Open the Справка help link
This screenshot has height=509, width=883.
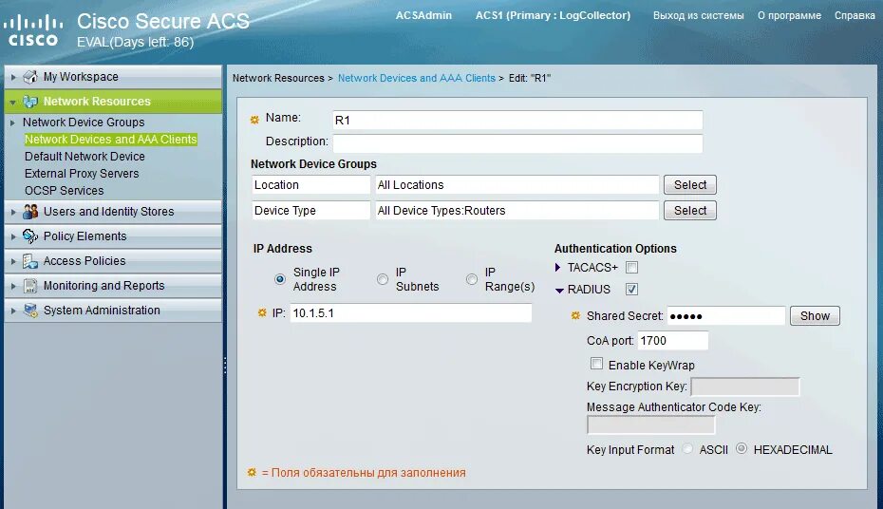pos(855,16)
